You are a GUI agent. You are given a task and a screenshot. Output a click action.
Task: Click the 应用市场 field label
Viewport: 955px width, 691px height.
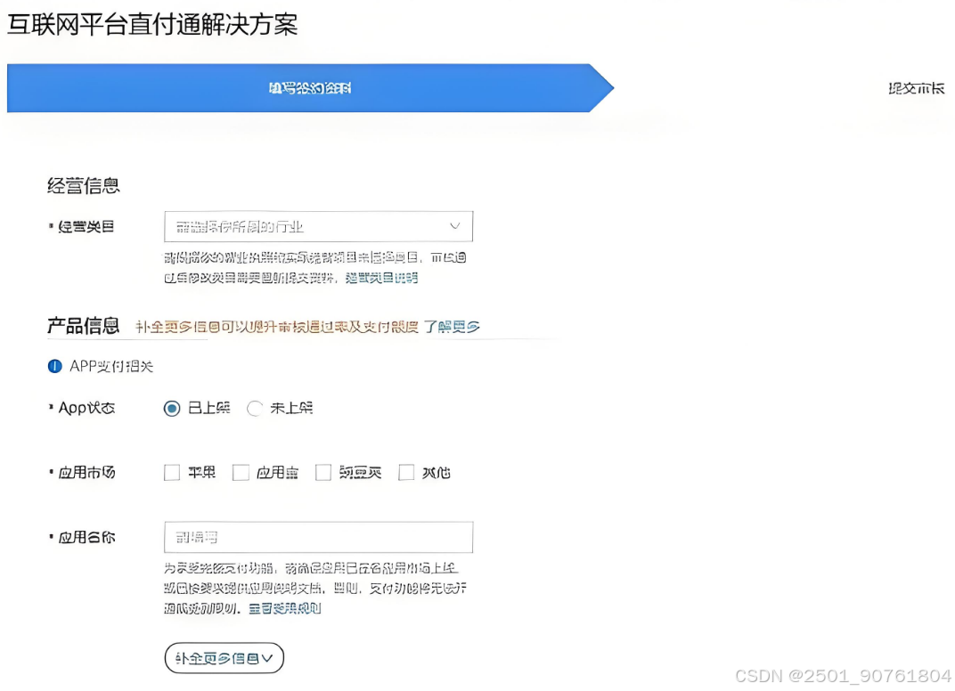[86, 473]
